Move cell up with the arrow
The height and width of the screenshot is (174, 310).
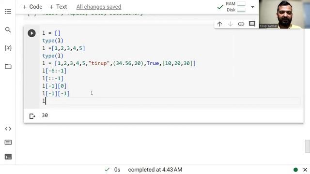219,24
